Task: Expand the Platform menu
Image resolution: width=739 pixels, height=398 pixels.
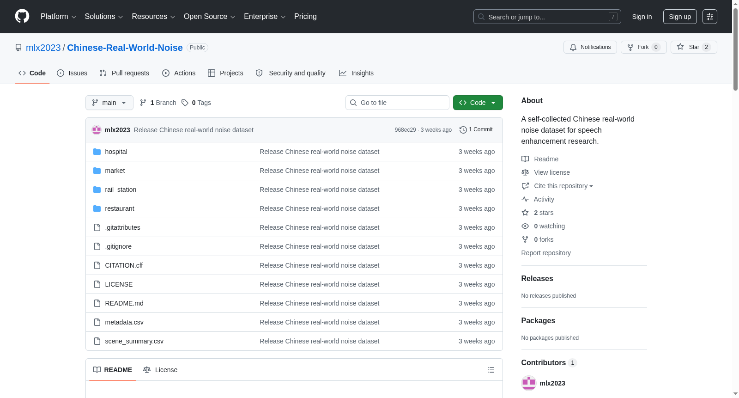Action: 58,17
